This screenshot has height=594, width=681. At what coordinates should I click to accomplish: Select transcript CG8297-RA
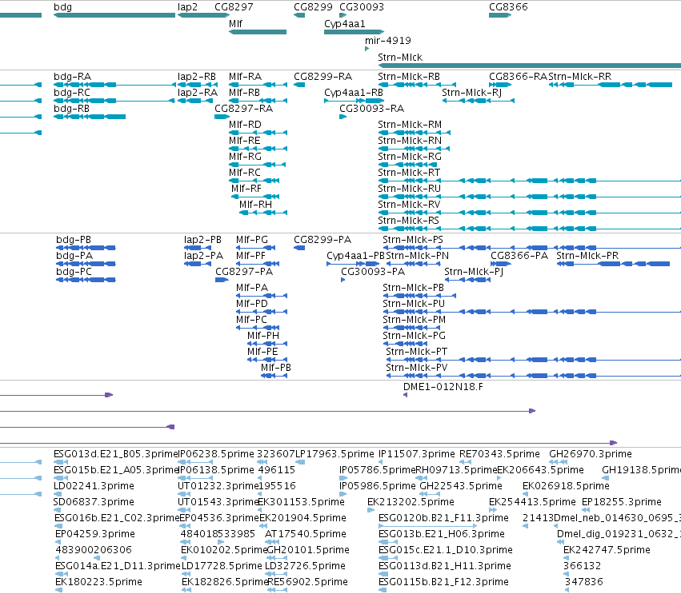click(x=243, y=109)
